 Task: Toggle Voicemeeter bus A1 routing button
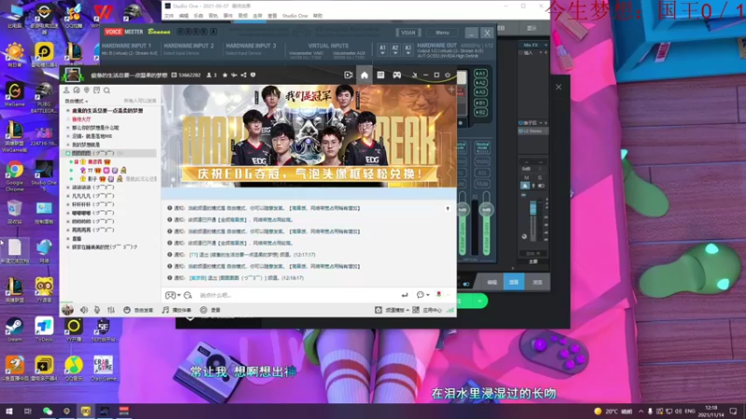click(480, 74)
